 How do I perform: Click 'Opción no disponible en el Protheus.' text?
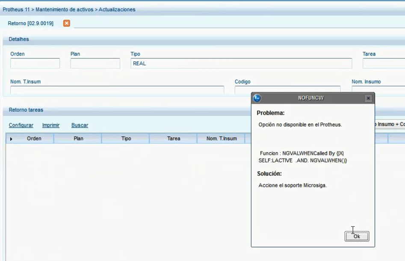300,125
